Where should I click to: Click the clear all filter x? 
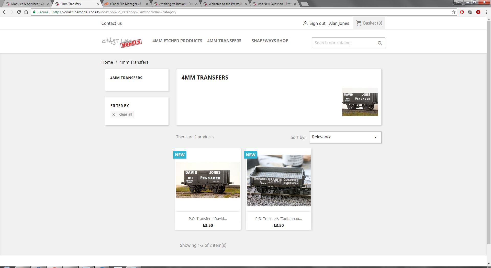point(114,115)
